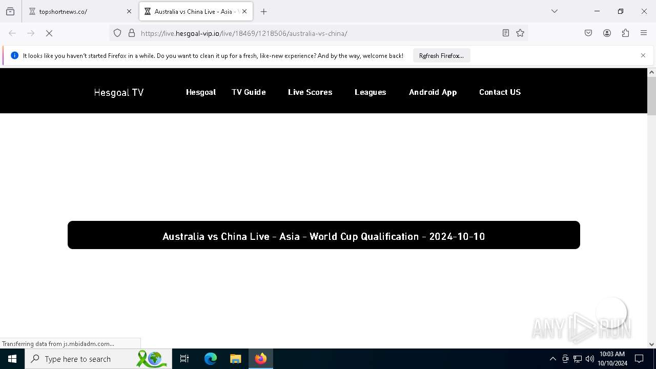Open the Windows Start menu

point(12,359)
